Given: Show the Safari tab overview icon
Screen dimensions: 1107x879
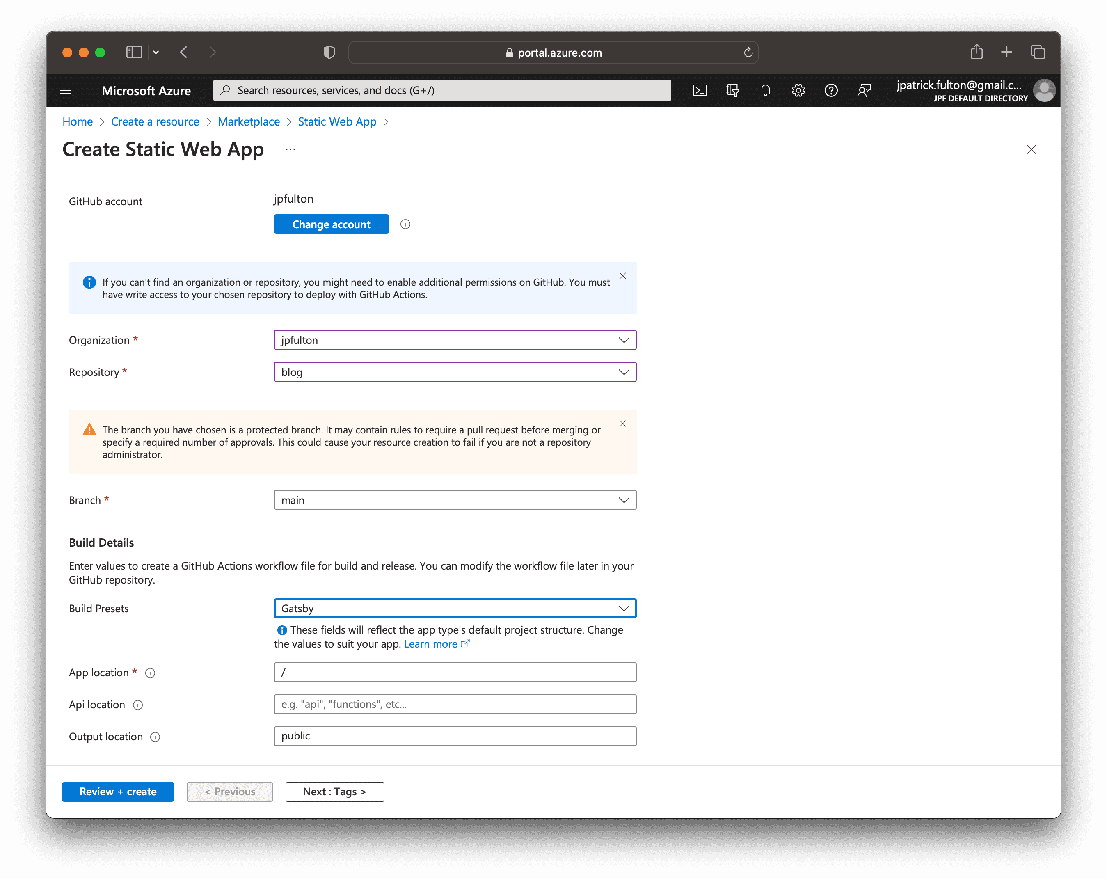Looking at the screenshot, I should tap(1038, 53).
